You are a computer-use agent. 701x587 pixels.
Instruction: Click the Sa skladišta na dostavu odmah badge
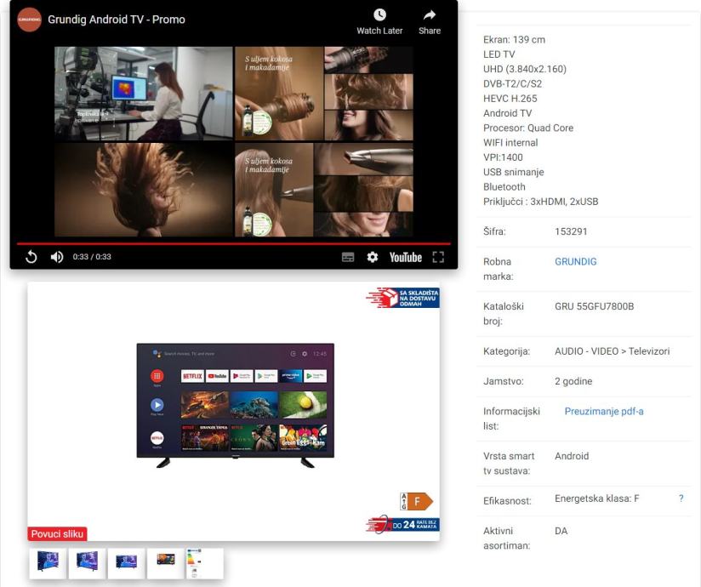(402, 298)
